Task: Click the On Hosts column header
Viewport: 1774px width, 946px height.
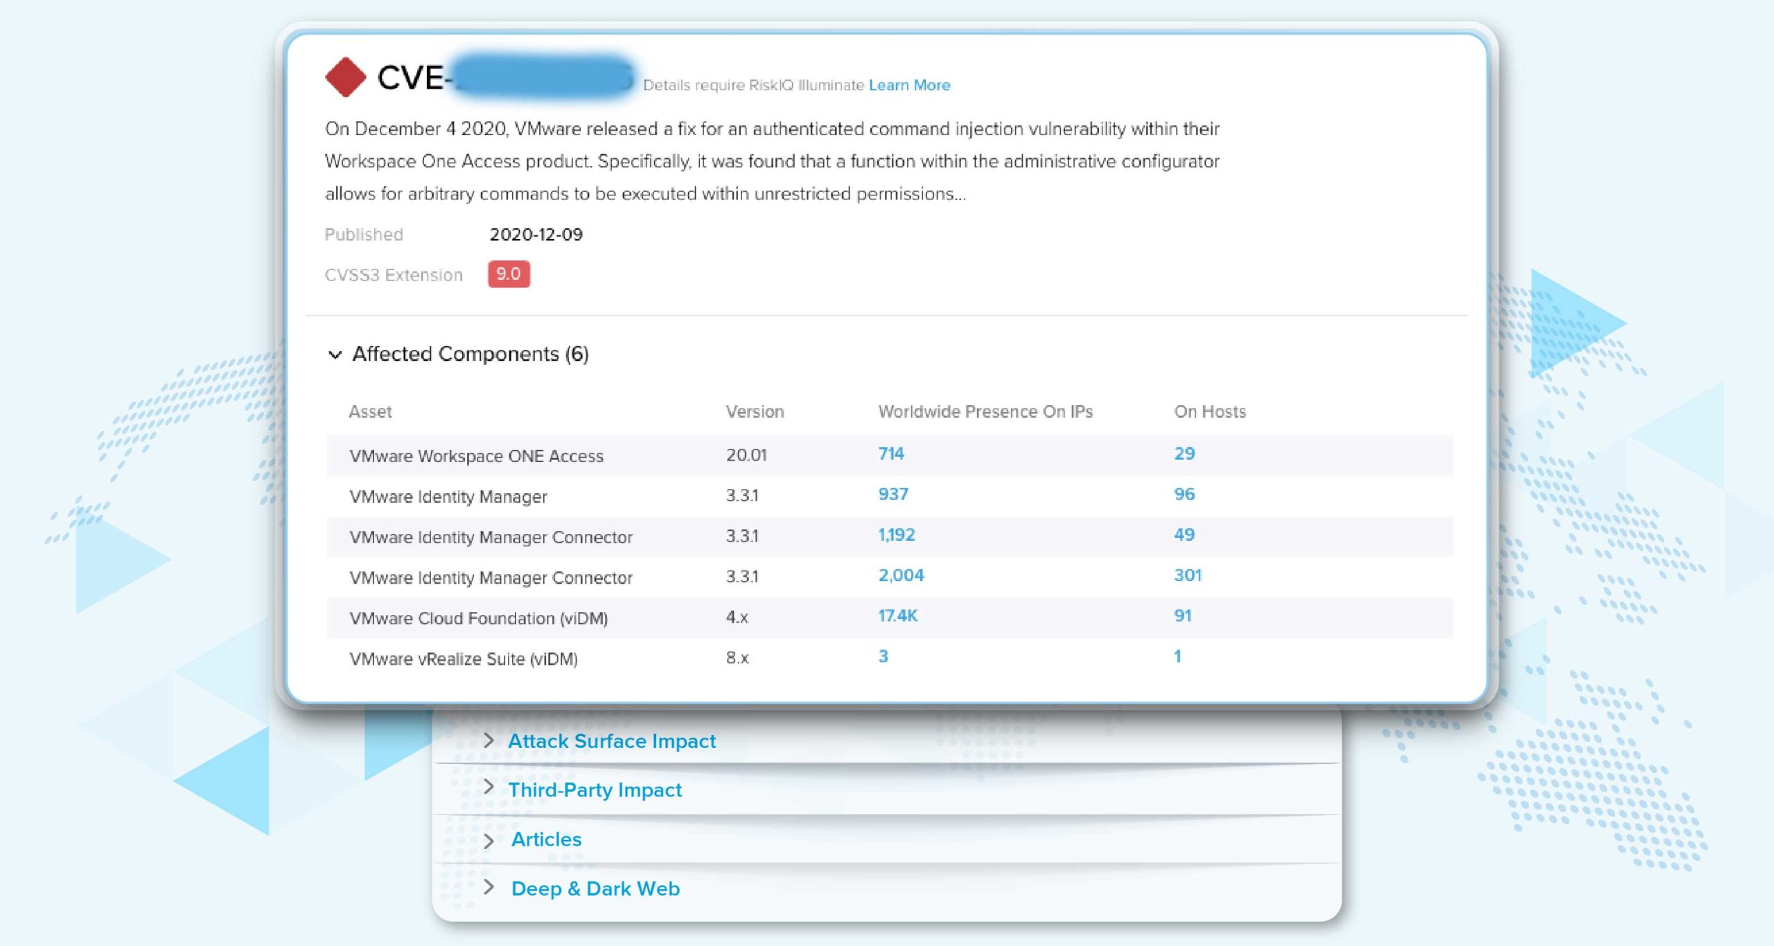Action: (1210, 412)
